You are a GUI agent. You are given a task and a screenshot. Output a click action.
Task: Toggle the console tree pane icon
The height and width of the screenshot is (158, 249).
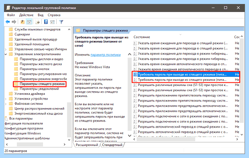(29, 22)
